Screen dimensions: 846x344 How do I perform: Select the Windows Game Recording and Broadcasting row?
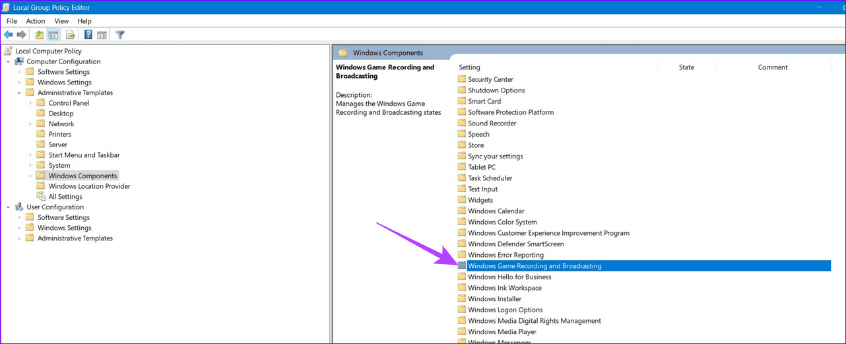[x=643, y=266]
